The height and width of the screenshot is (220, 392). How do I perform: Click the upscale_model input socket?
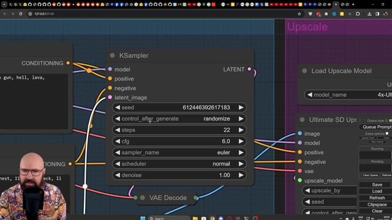(300, 180)
